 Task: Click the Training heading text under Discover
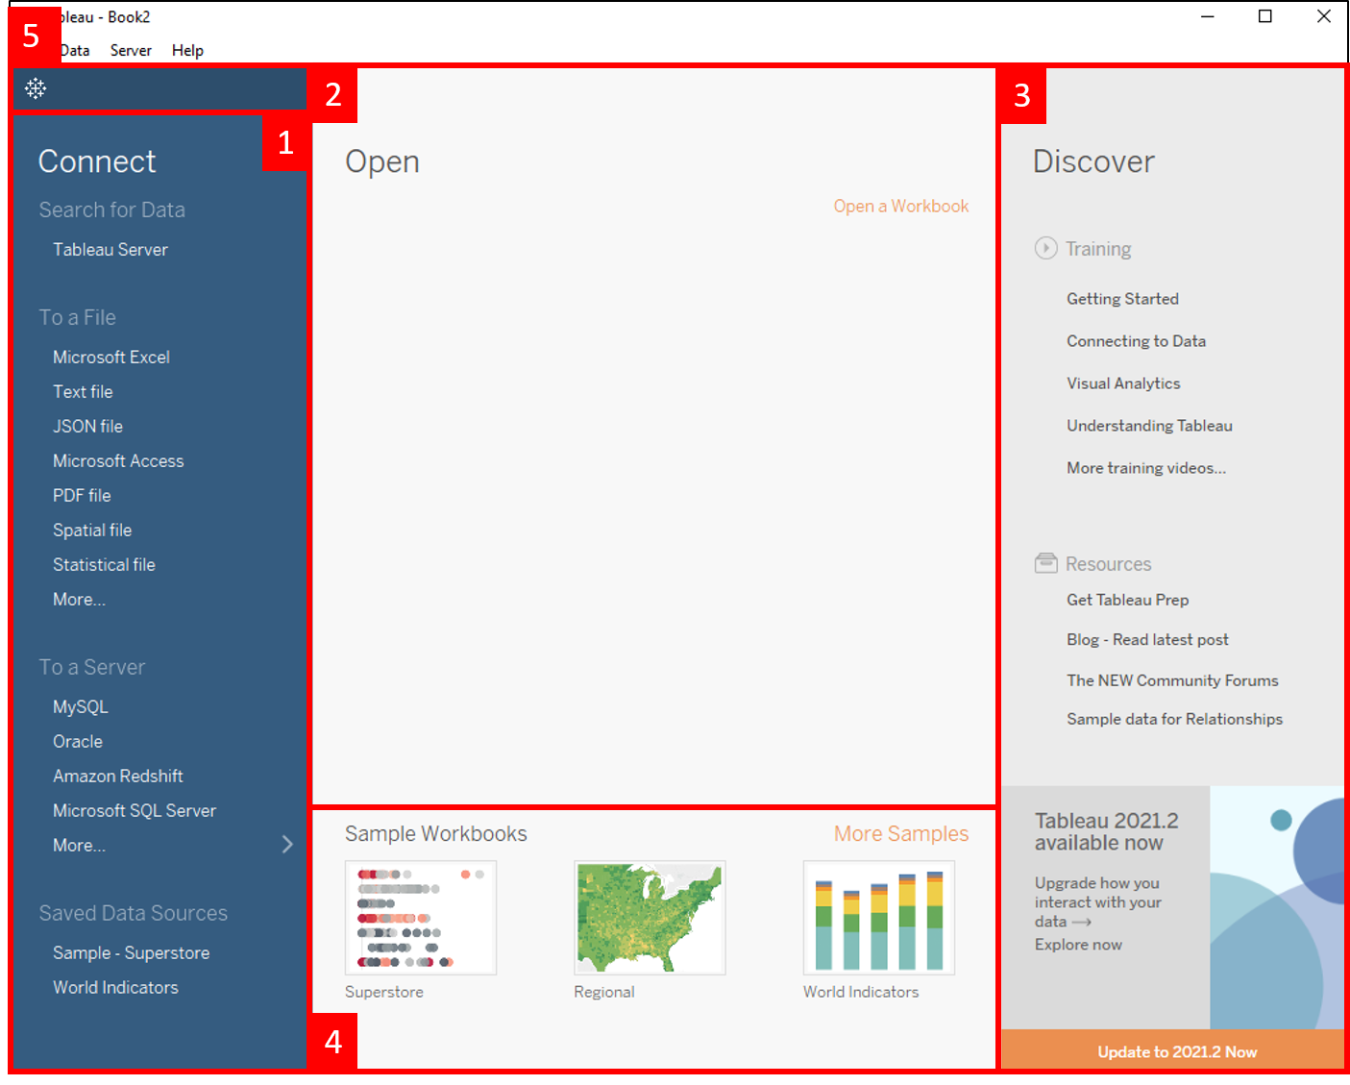(1098, 249)
